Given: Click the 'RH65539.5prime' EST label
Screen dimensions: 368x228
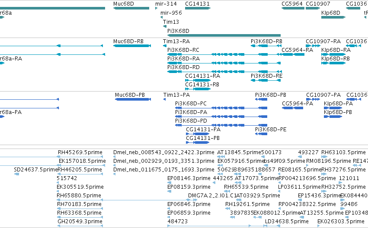Looking at the screenshot, I should (246, 187).
